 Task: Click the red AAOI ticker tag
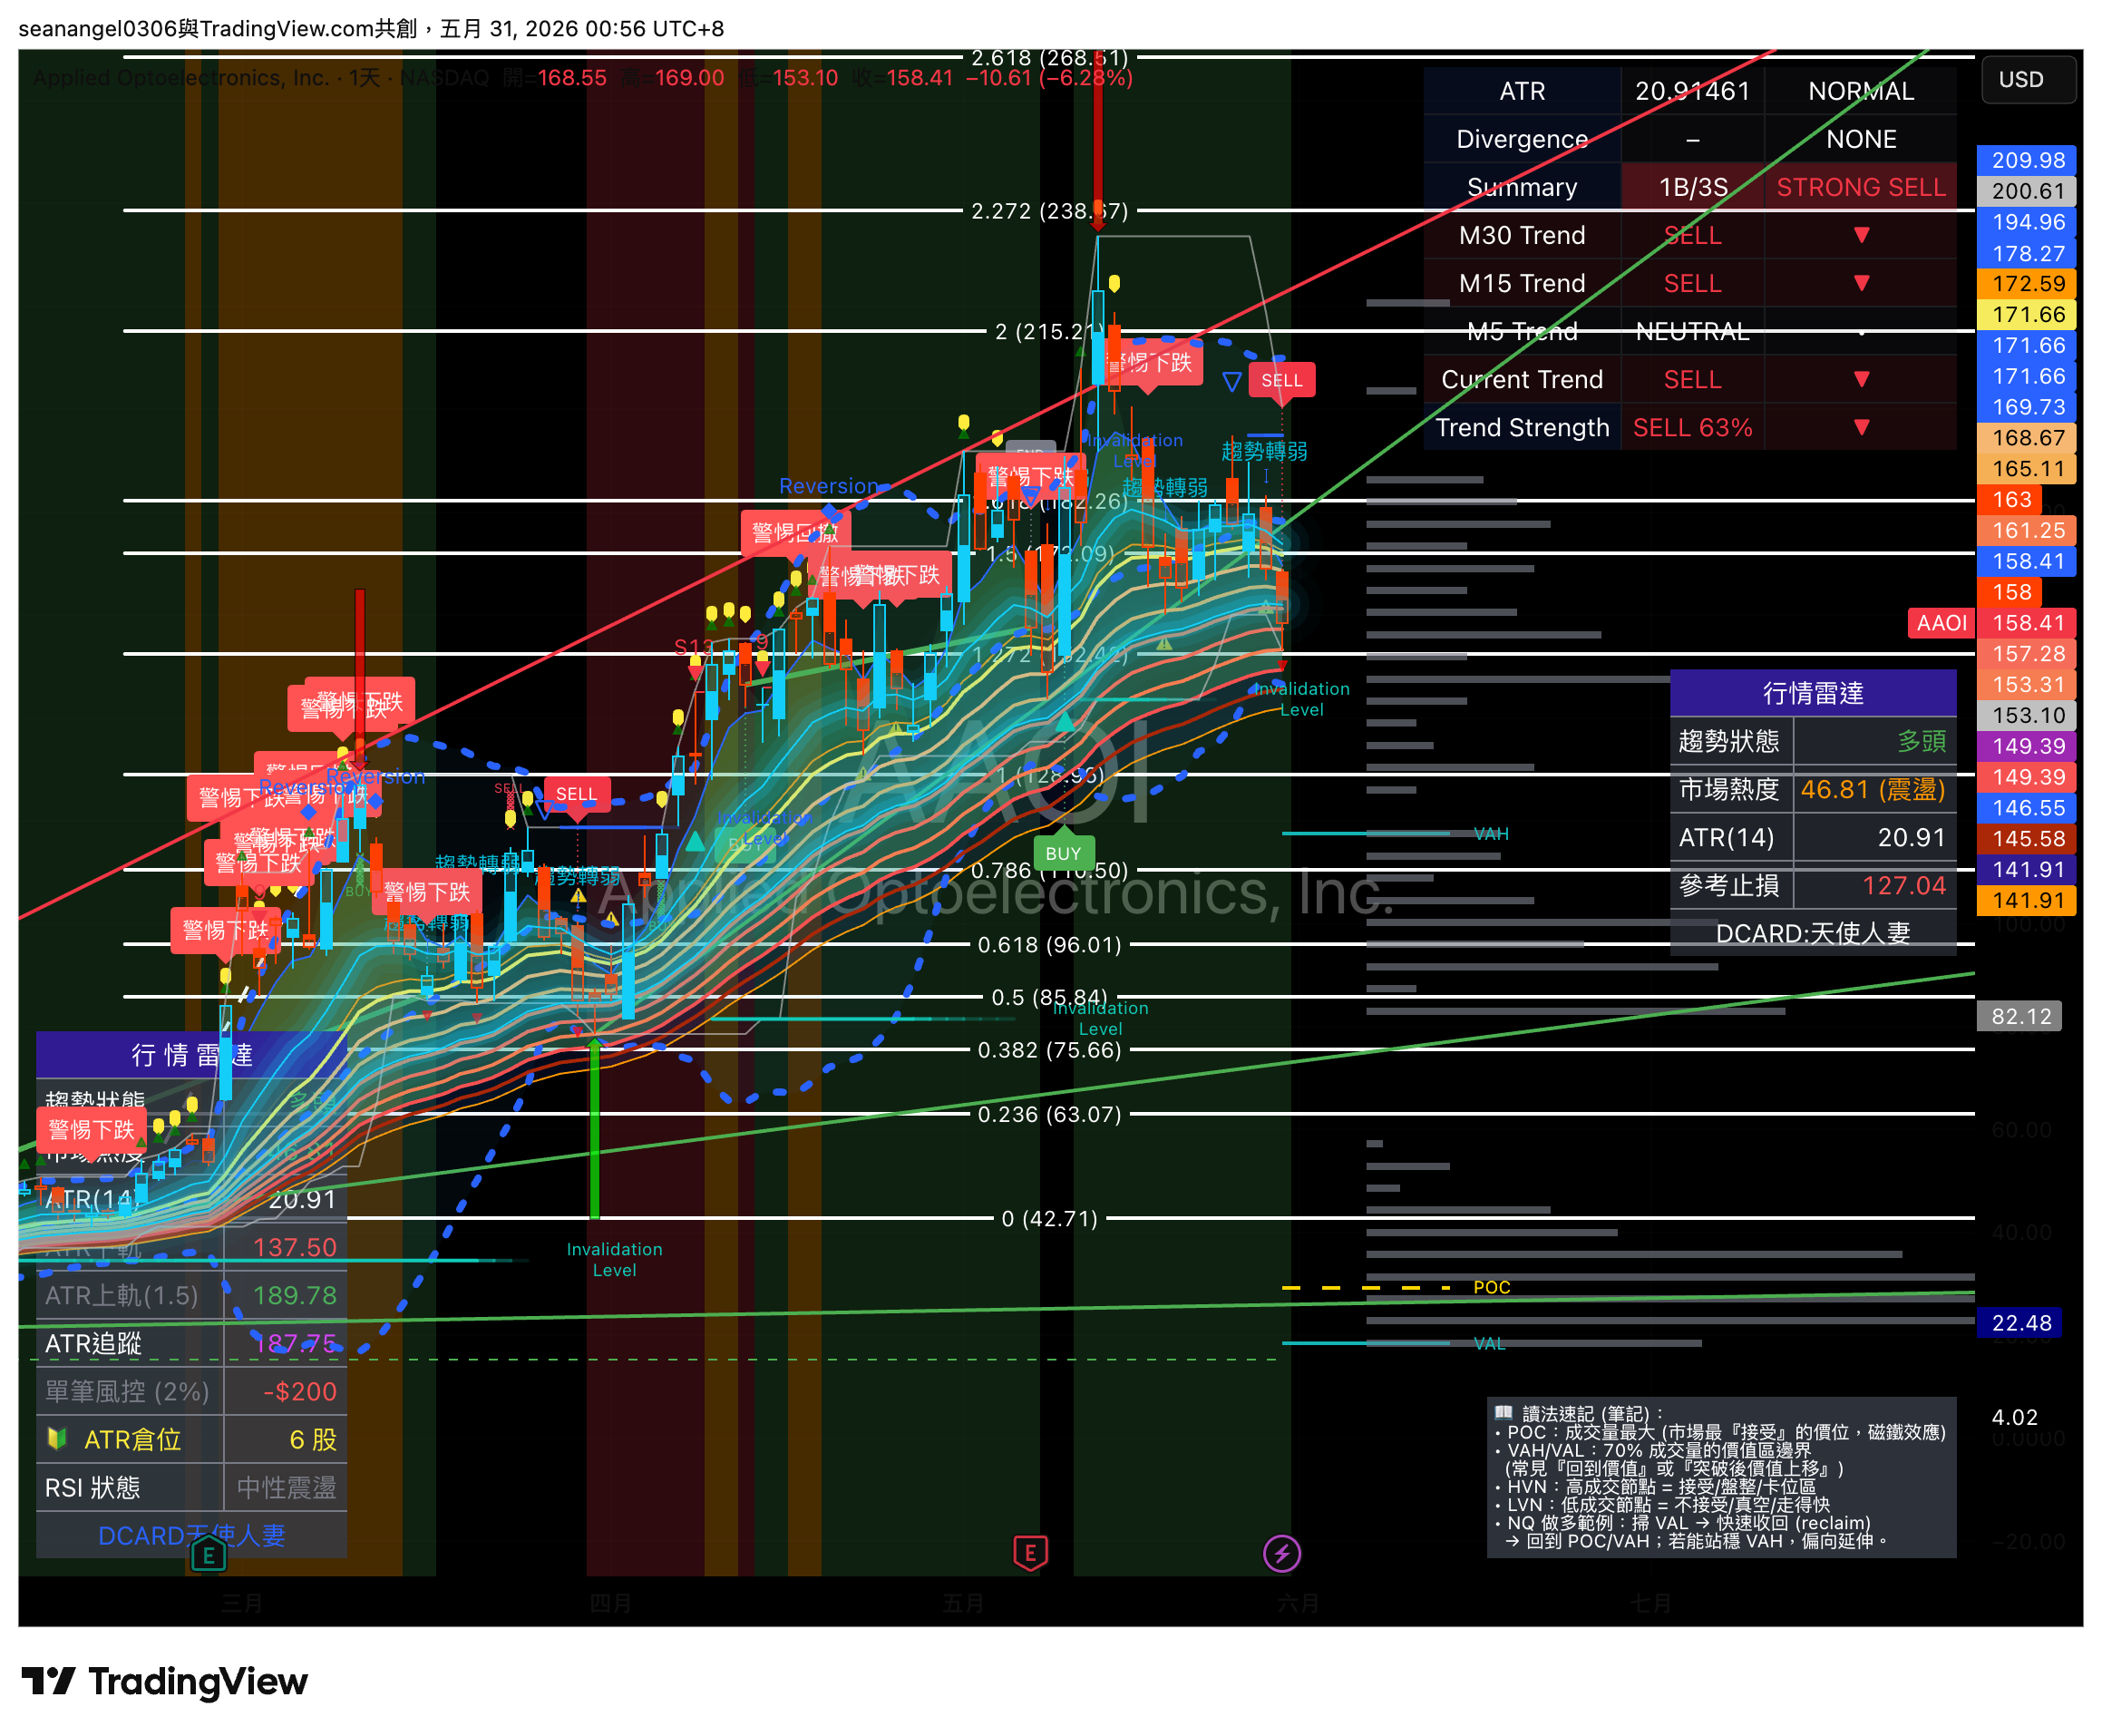coord(1940,623)
